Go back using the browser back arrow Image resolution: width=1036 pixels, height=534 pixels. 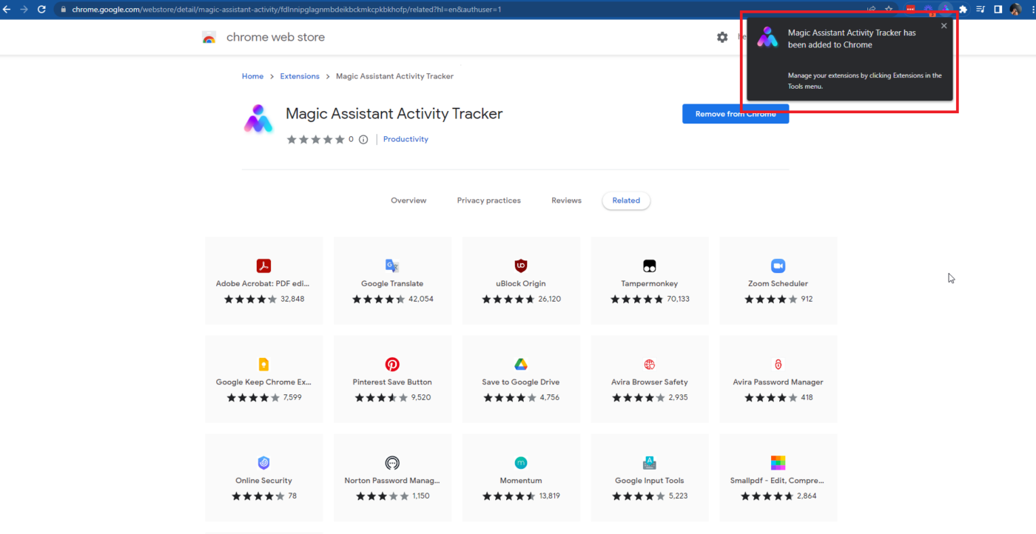click(x=7, y=10)
